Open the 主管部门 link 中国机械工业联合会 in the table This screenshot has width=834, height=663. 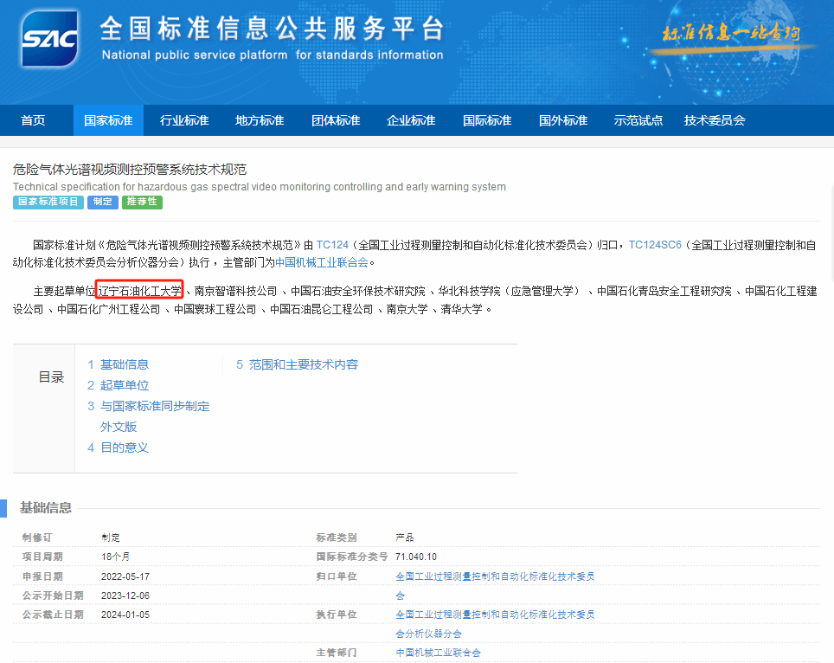439,653
